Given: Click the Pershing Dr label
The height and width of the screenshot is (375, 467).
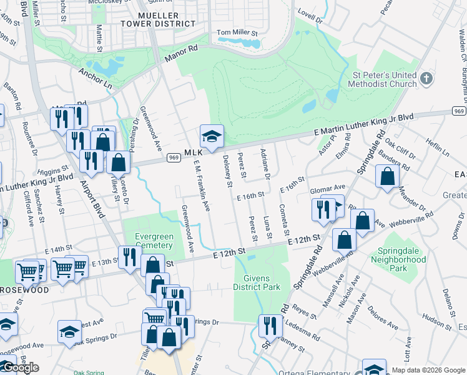Looking at the screenshot, I should click(x=134, y=135).
